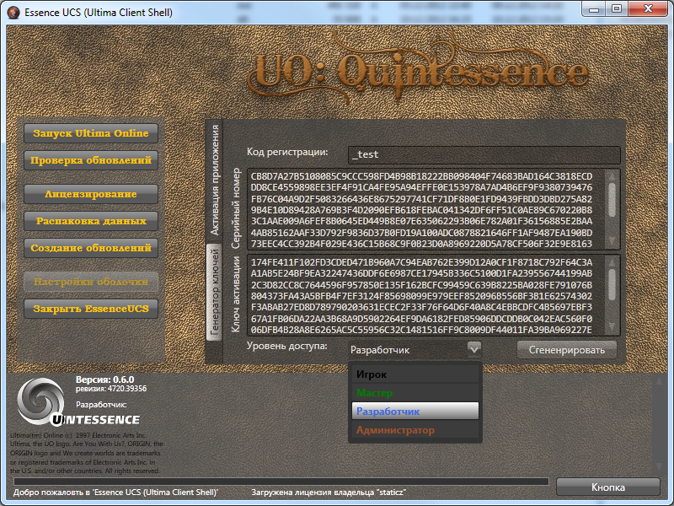Select 'Администратор' in the access level list
Viewport: 674px width, 506px height.
415,430
